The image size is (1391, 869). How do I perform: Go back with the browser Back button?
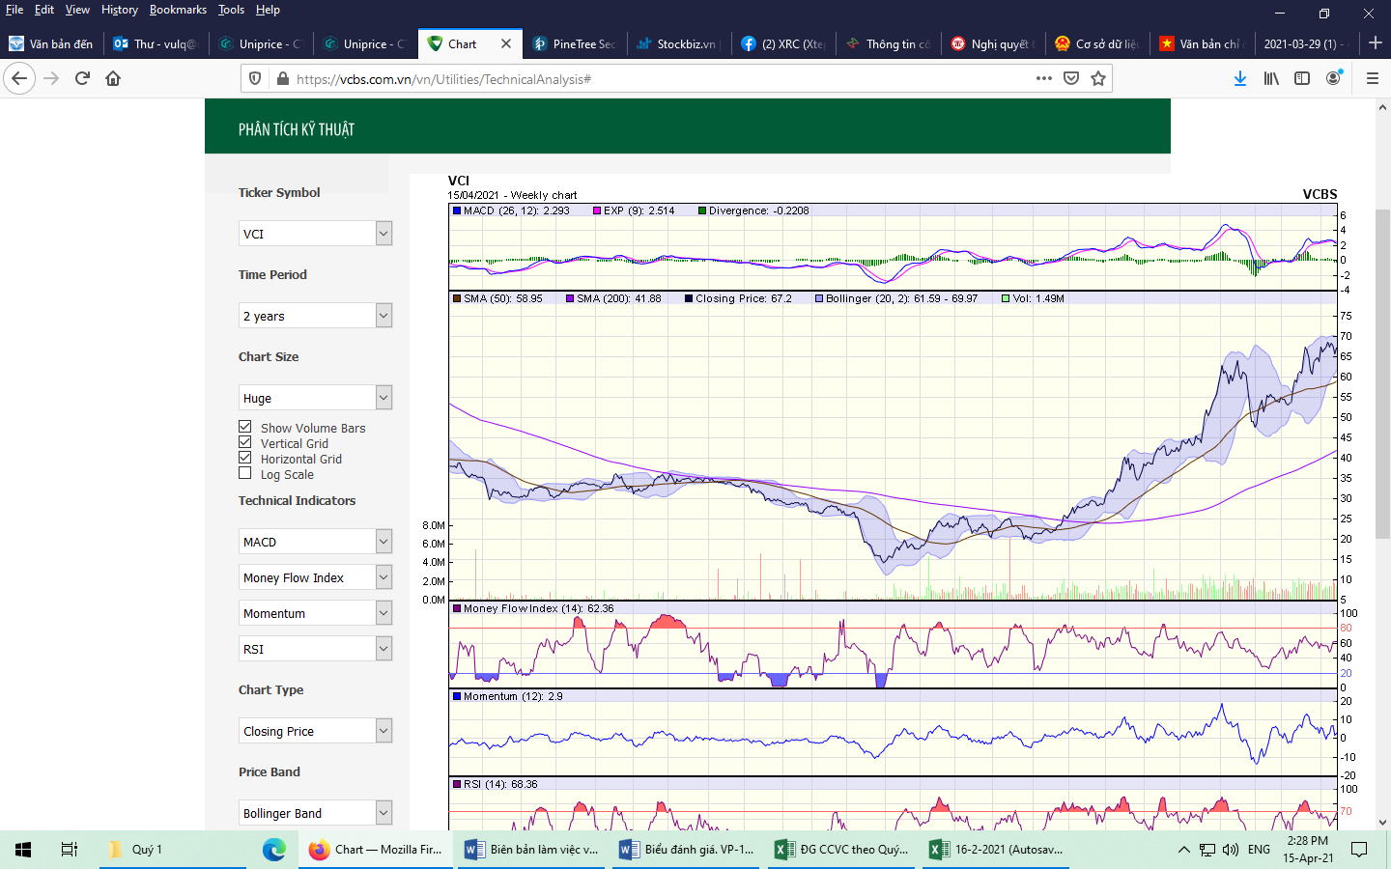point(20,78)
